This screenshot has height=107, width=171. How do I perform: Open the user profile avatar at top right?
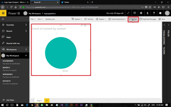tap(167, 13)
